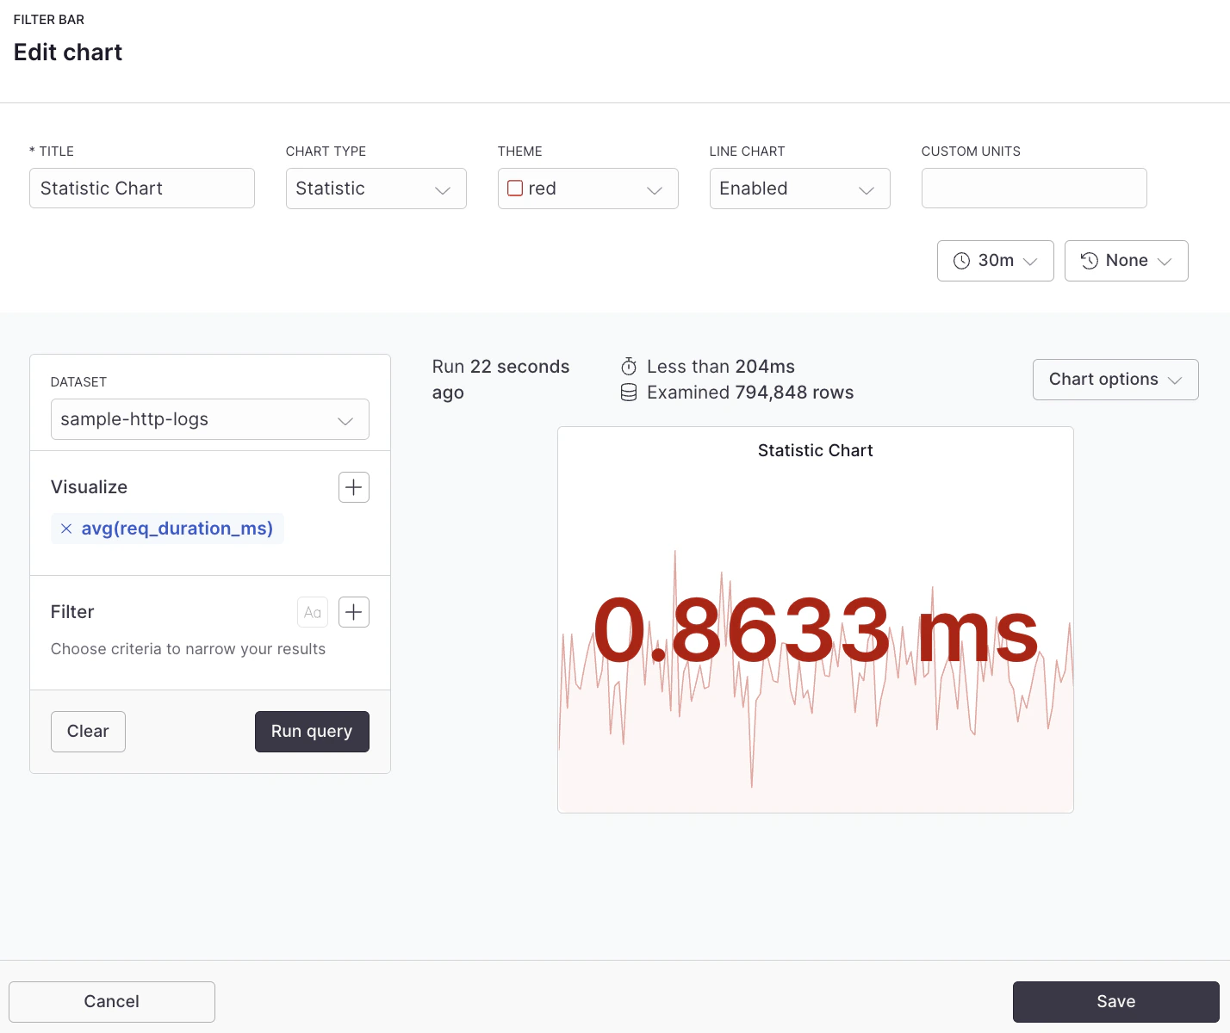
Task: Remove the avg(req_duration_ms) visualization via X icon
Action: tap(66, 528)
